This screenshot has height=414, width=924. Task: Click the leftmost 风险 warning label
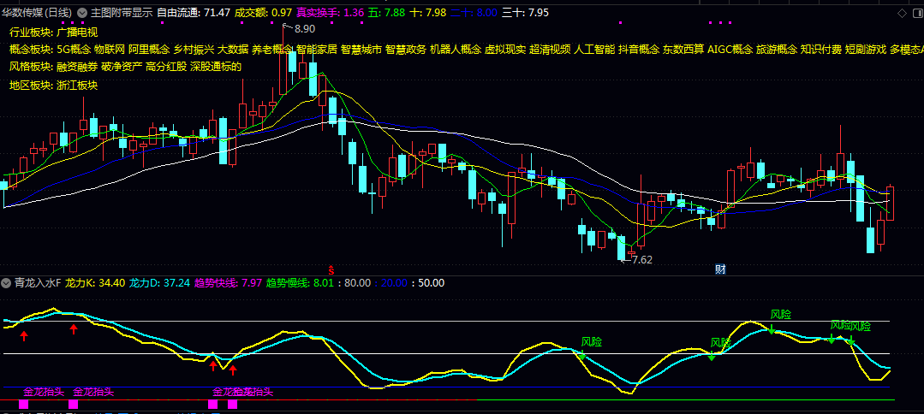click(591, 341)
